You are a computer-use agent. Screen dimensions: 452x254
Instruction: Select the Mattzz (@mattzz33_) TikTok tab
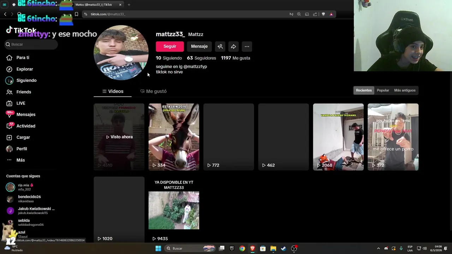[x=94, y=5]
